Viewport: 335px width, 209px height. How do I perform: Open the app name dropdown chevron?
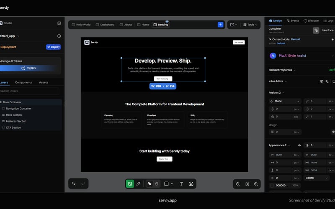point(18,36)
